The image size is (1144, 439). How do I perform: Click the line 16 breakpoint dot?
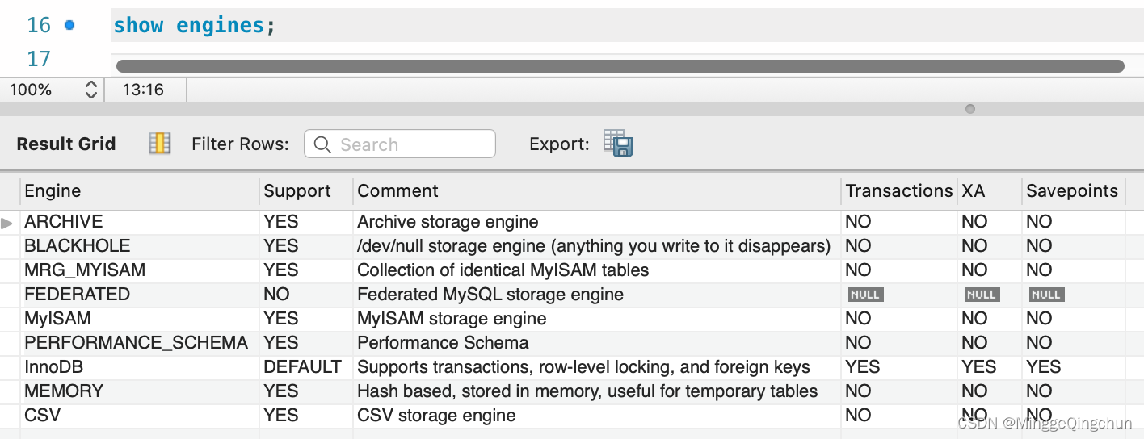69,25
